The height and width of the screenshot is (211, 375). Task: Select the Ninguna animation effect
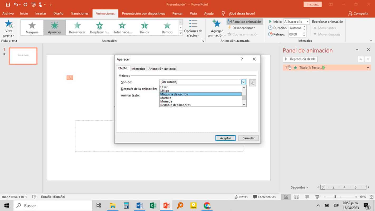(32, 28)
